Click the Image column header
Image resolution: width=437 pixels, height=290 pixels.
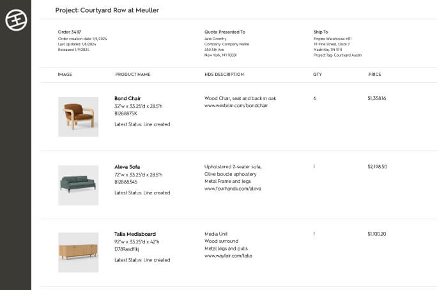pyautogui.click(x=65, y=75)
